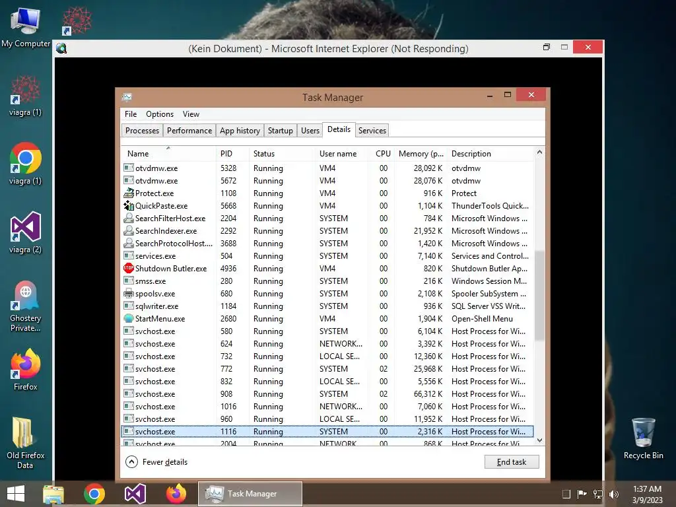Select the SearchIndexer.exe process icon

point(129,230)
